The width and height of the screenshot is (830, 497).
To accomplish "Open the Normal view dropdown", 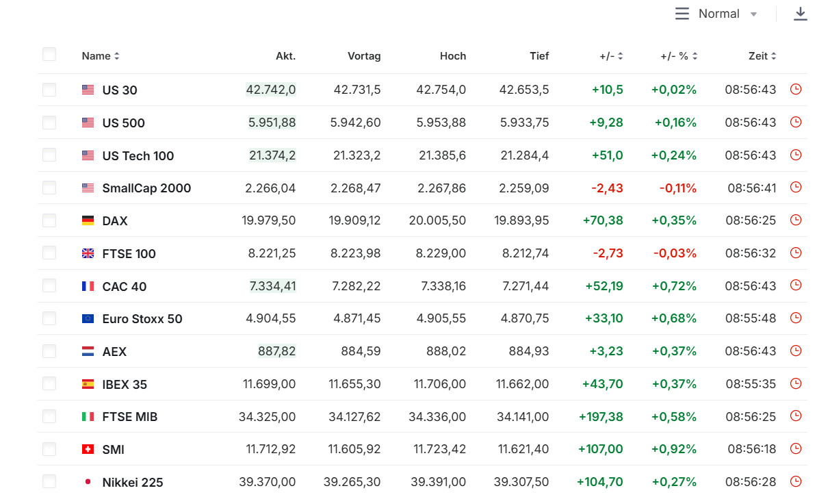I will click(727, 14).
